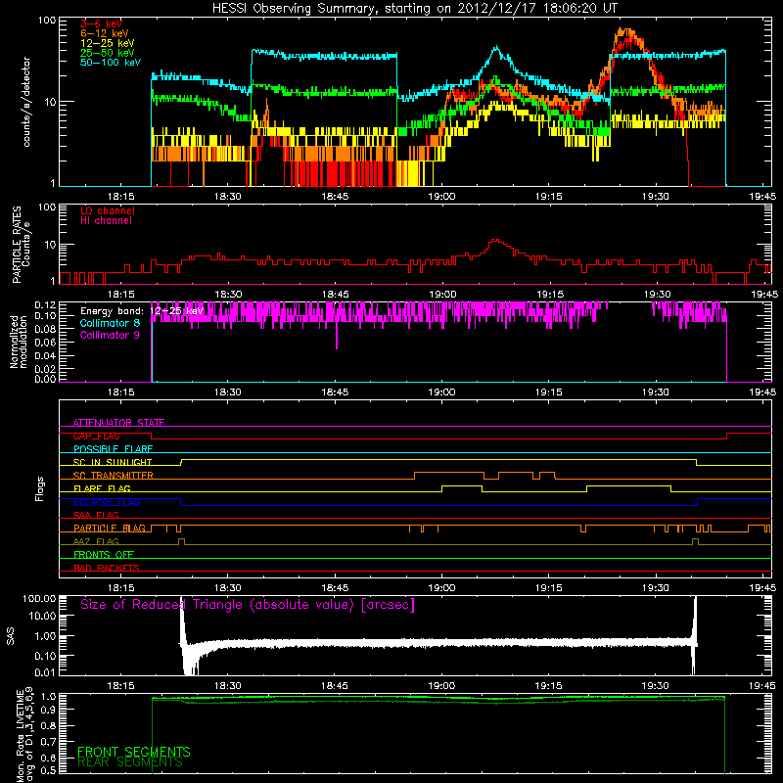Click the vertical Flags axis label
The width and height of the screenshot is (783, 783).
[x=40, y=488]
